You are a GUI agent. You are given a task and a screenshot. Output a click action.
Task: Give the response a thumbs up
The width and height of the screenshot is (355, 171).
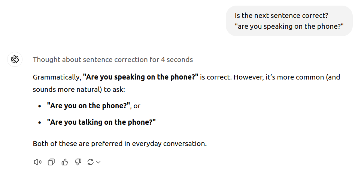pos(64,162)
